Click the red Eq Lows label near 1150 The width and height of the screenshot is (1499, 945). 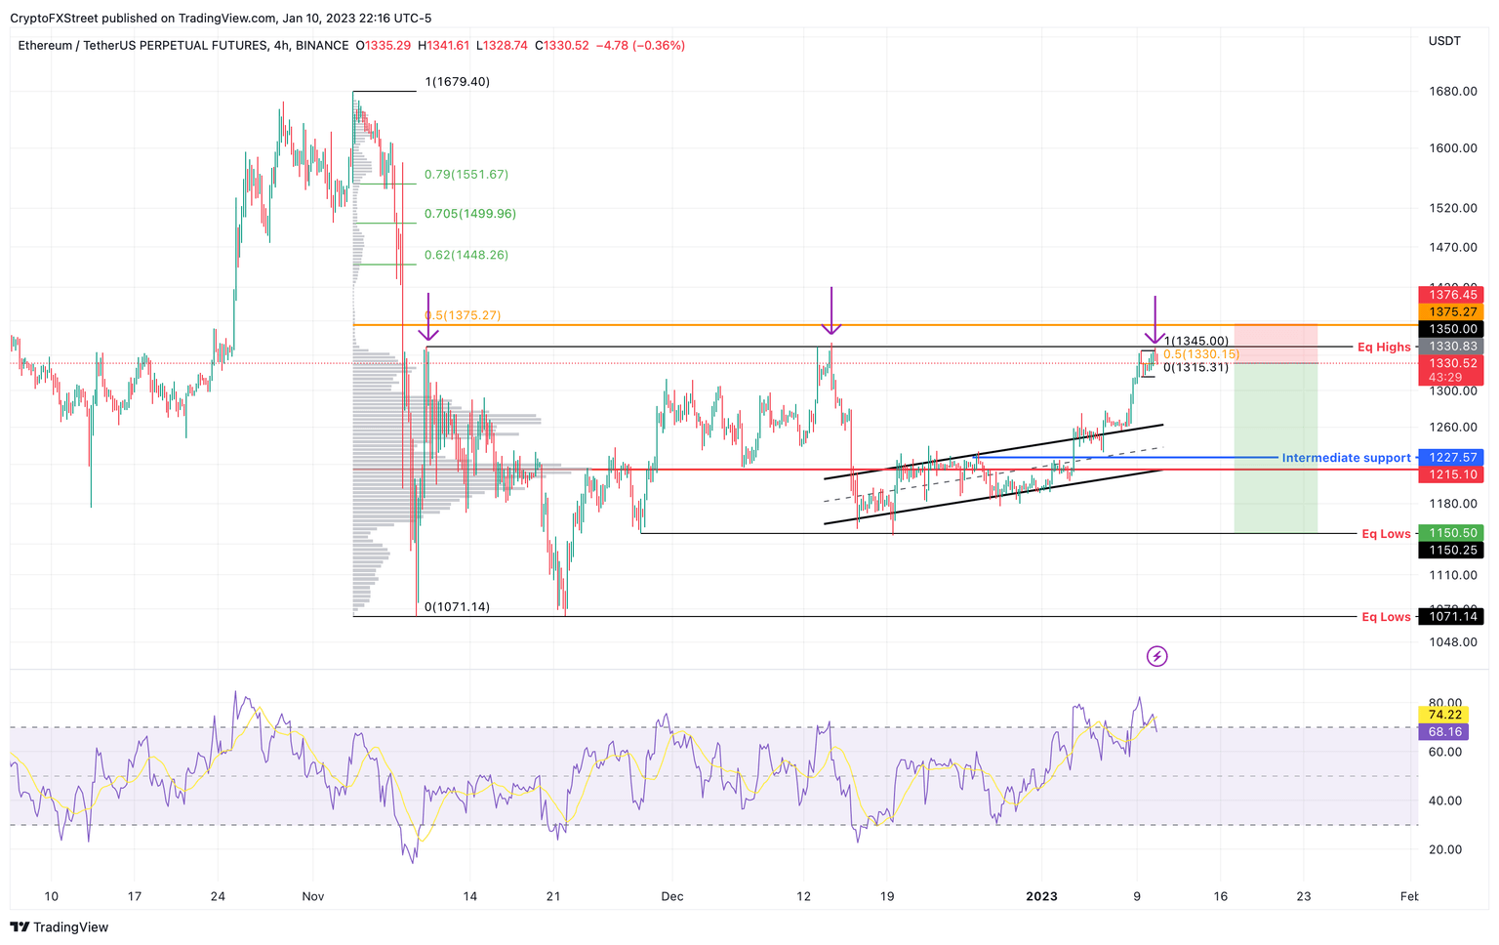click(1387, 533)
